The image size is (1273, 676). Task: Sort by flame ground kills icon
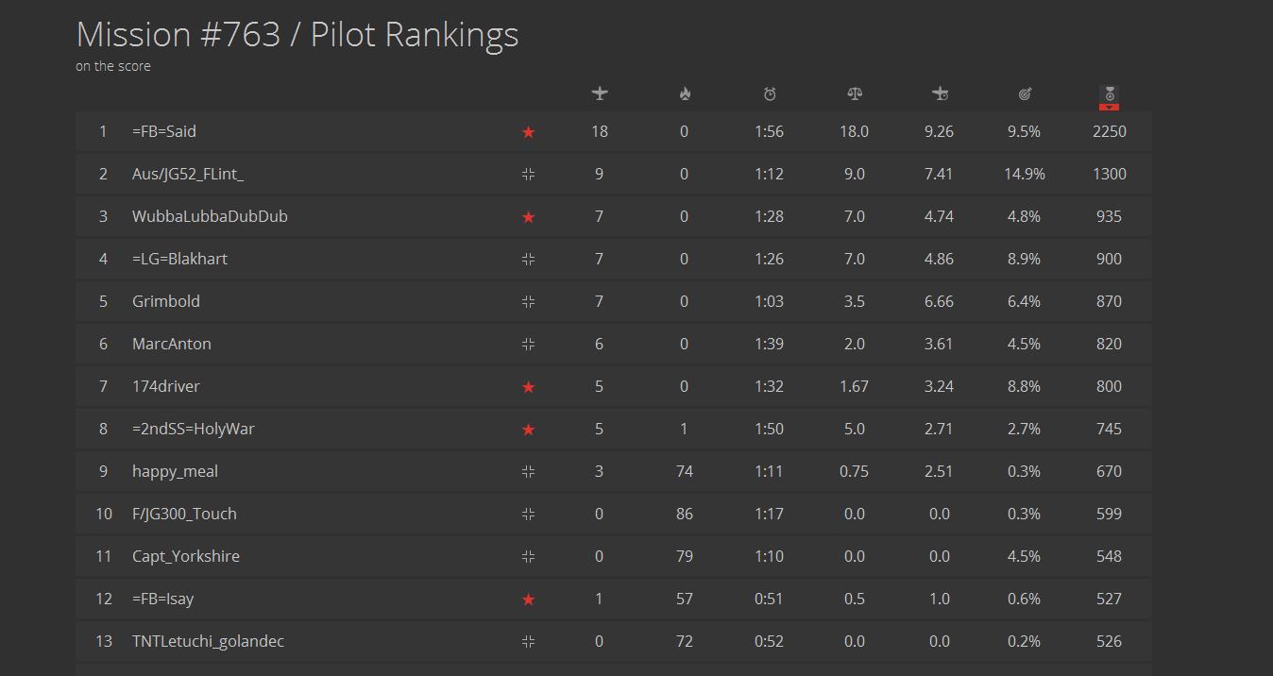click(685, 93)
